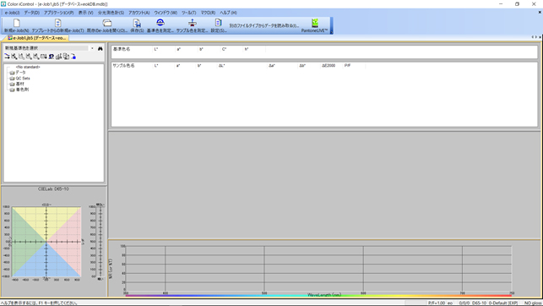The width and height of the screenshot is (543, 306).
Task: Open the マクロ(R) menu
Action: 208,13
